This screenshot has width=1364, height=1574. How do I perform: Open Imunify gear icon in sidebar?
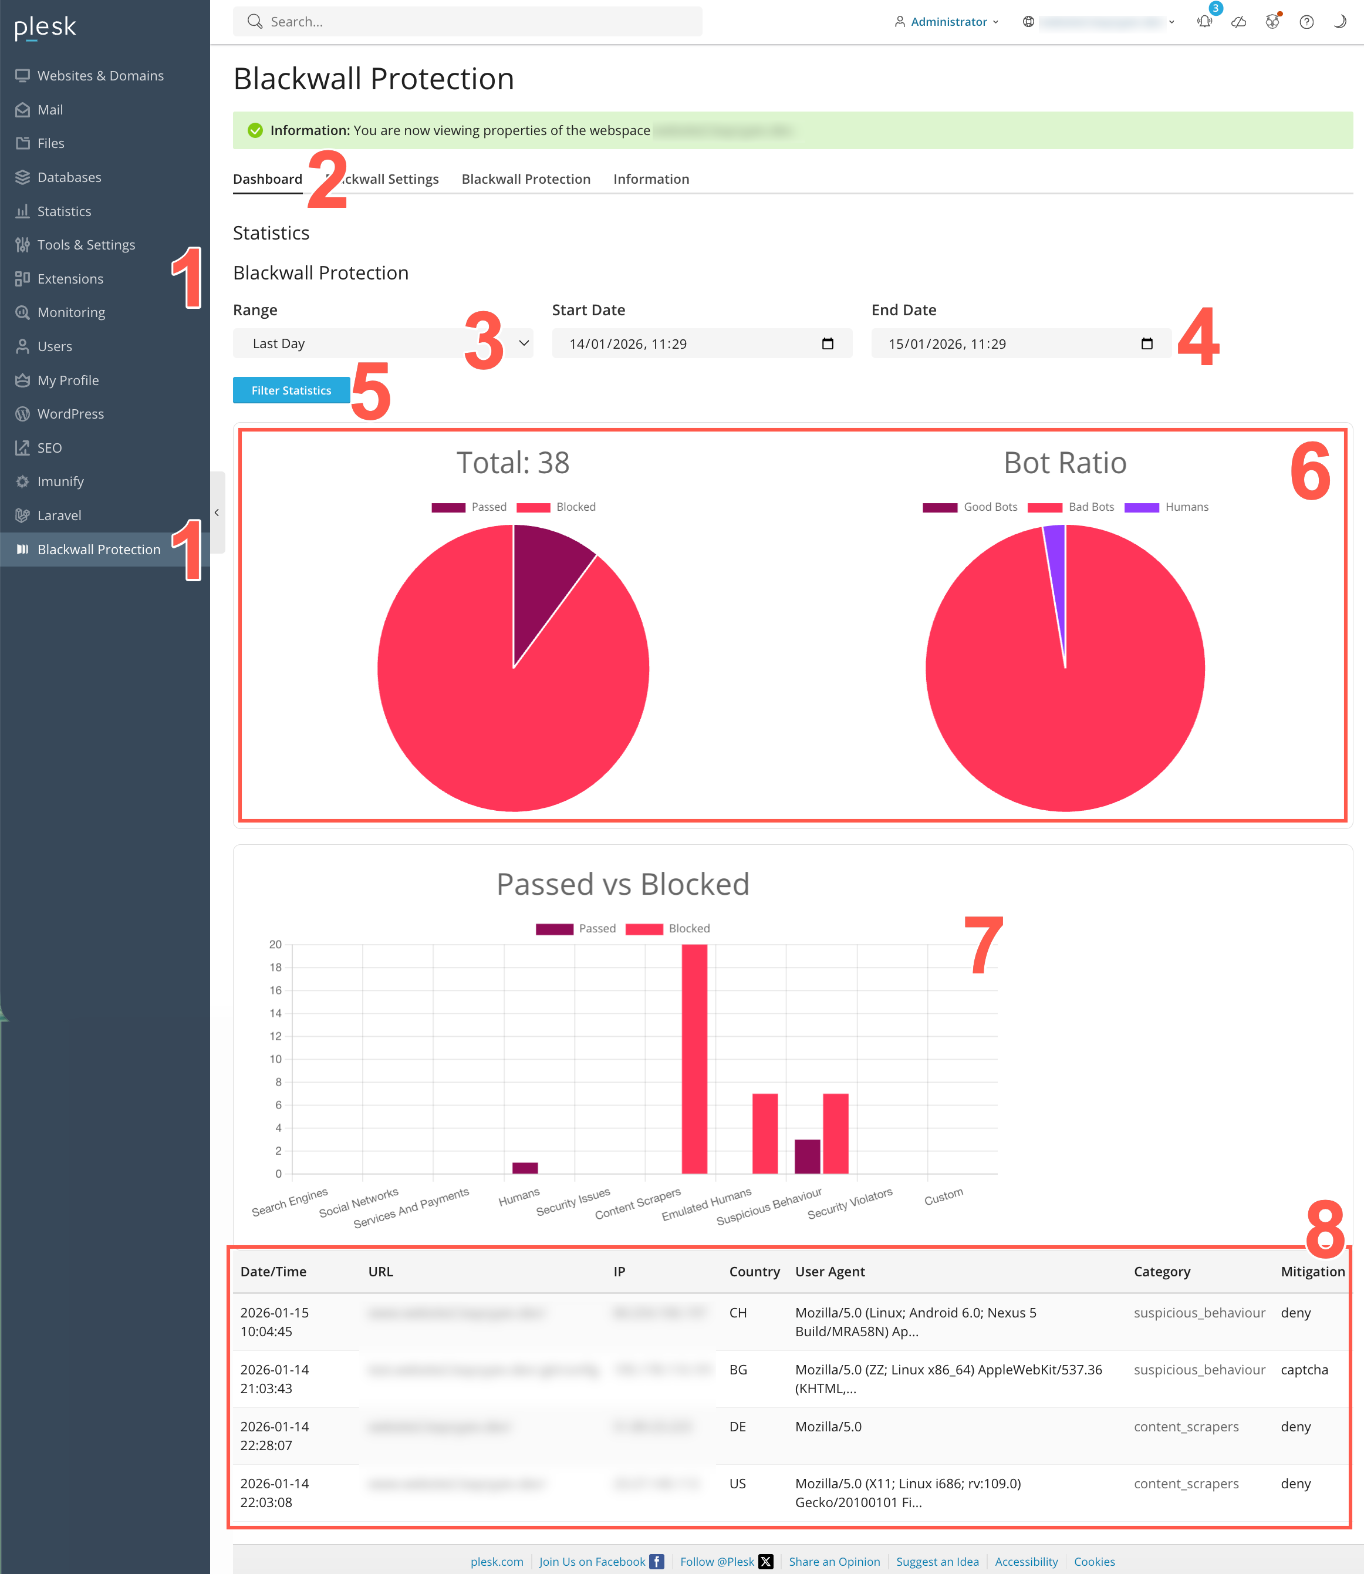click(x=22, y=481)
